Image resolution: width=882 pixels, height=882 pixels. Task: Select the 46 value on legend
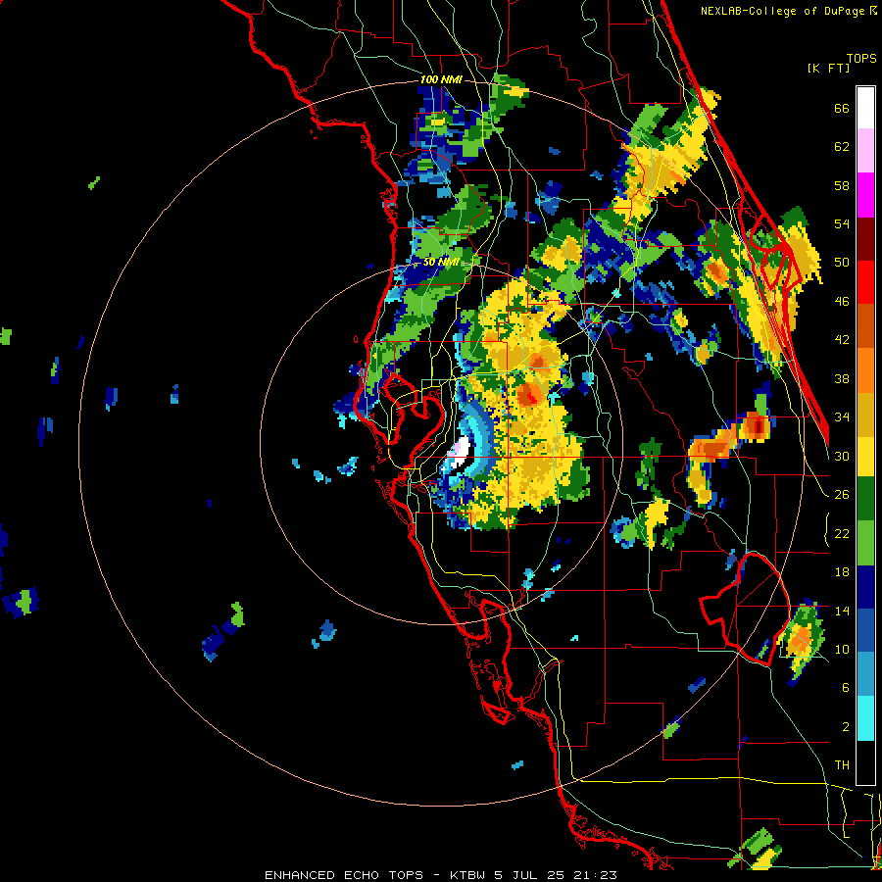[842, 302]
